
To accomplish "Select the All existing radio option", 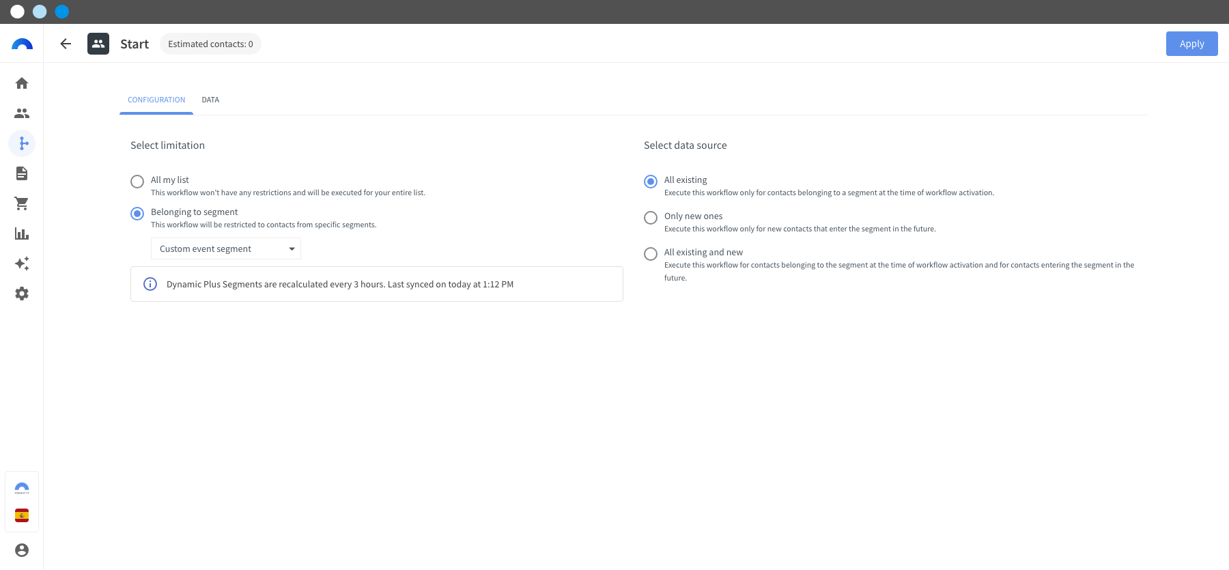I will pos(651,182).
